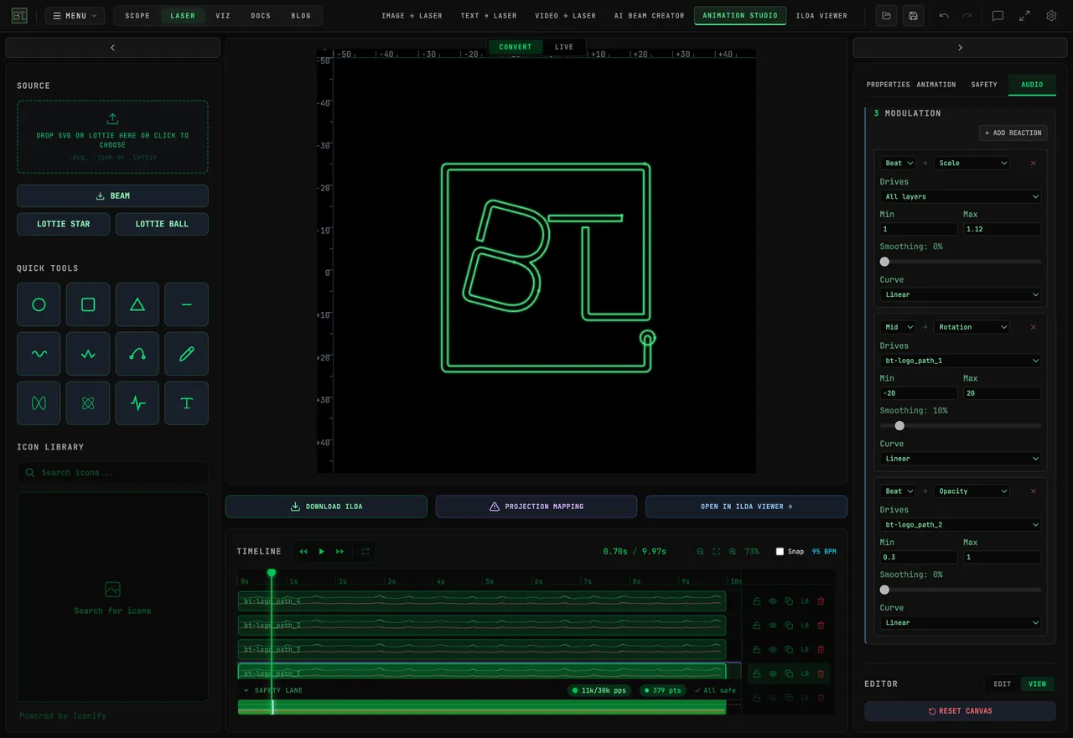Add a circle from Quick Tools
Image resolution: width=1073 pixels, height=738 pixels.
coord(39,304)
